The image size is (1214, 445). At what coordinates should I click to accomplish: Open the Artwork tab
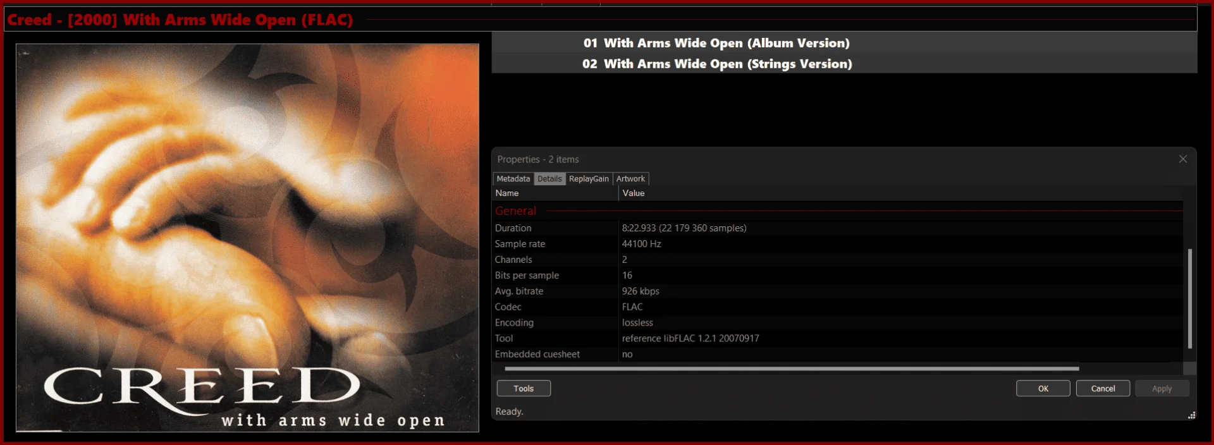(x=630, y=179)
